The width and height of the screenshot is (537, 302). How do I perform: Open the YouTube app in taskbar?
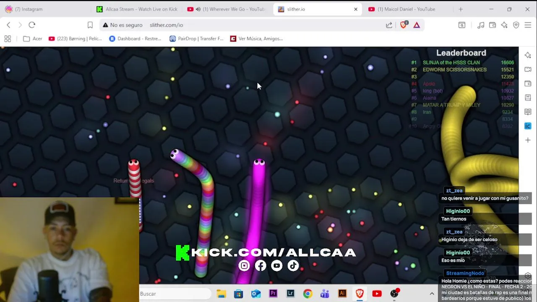377,294
